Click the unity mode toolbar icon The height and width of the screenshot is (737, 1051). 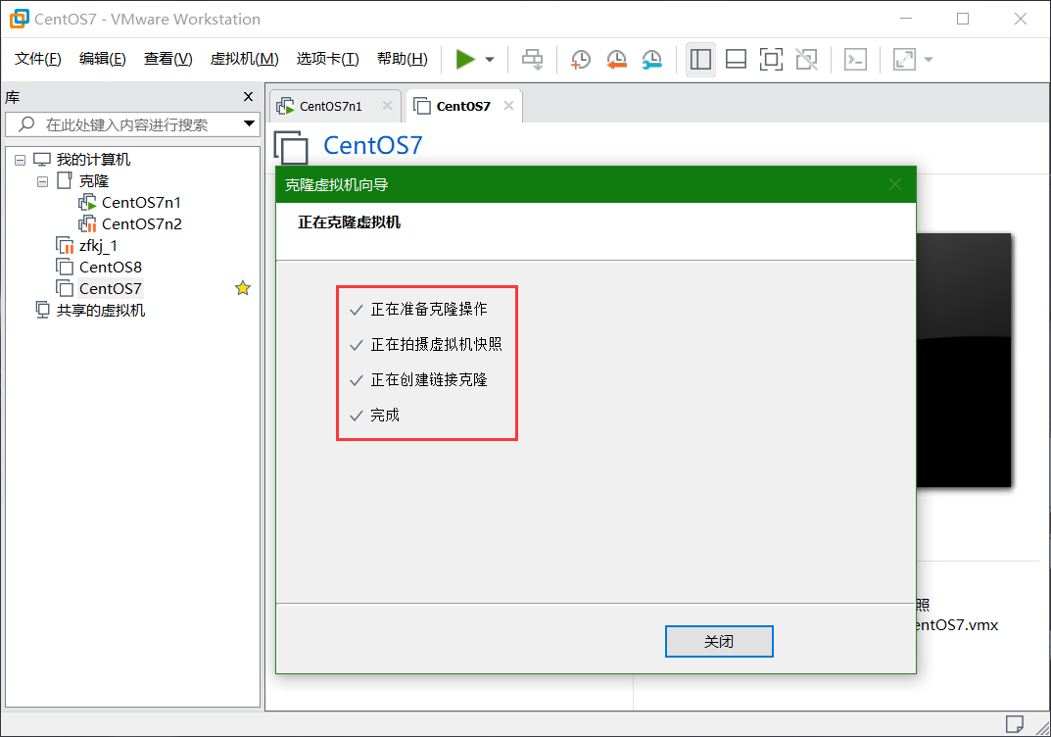click(x=806, y=59)
